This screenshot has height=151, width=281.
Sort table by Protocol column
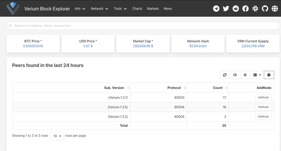(x=159, y=88)
